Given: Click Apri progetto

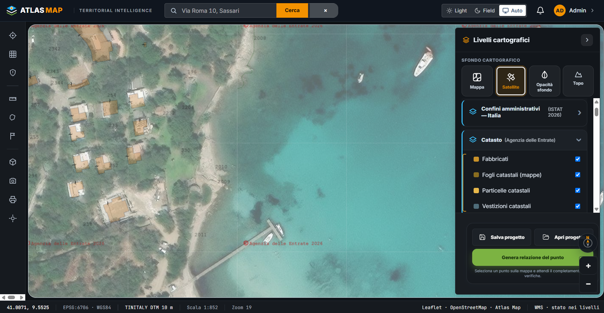Looking at the screenshot, I should [x=564, y=237].
